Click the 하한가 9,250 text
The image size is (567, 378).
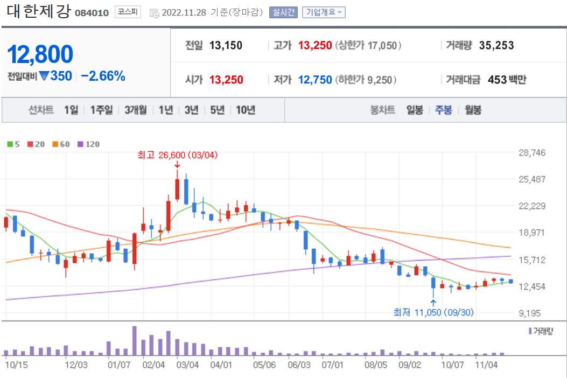(366, 80)
